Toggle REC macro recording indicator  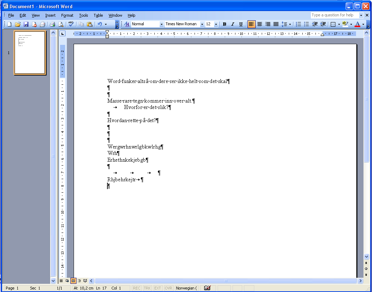tap(137, 288)
